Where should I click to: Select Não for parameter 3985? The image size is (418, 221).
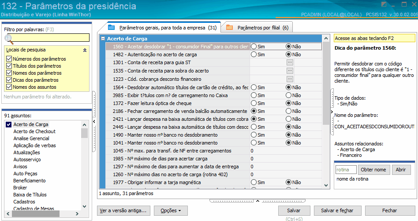288,95
